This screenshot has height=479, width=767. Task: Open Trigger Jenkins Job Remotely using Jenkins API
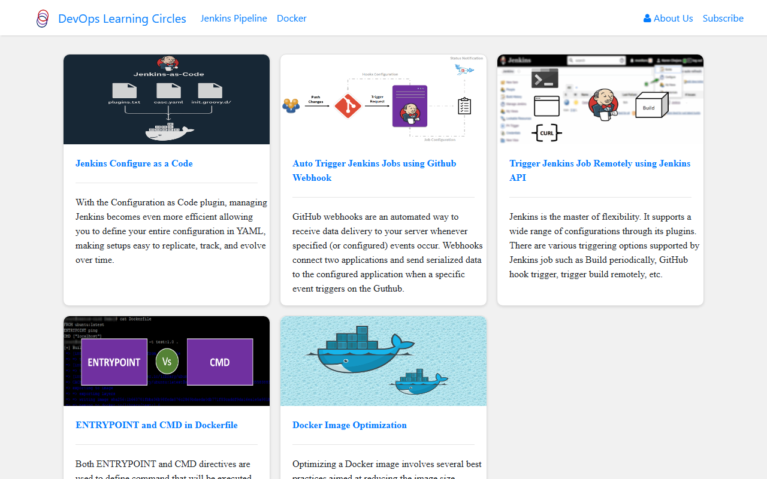point(600,171)
